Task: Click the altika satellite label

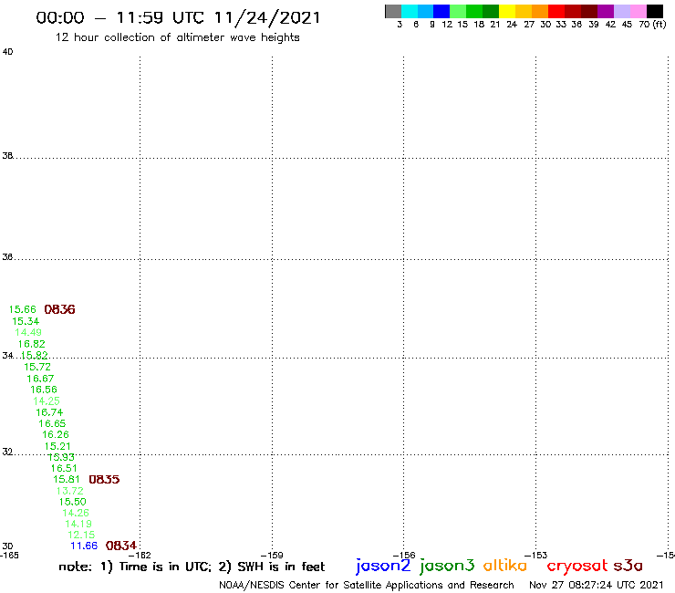Action: tap(504, 566)
